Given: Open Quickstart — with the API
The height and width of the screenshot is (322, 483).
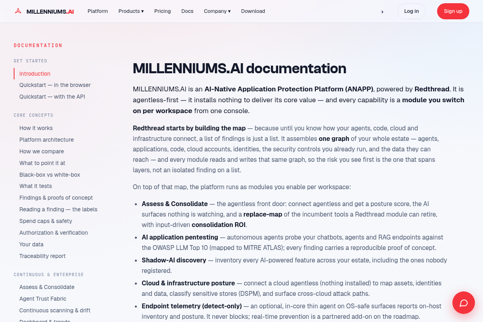Looking at the screenshot, I should [52, 97].
